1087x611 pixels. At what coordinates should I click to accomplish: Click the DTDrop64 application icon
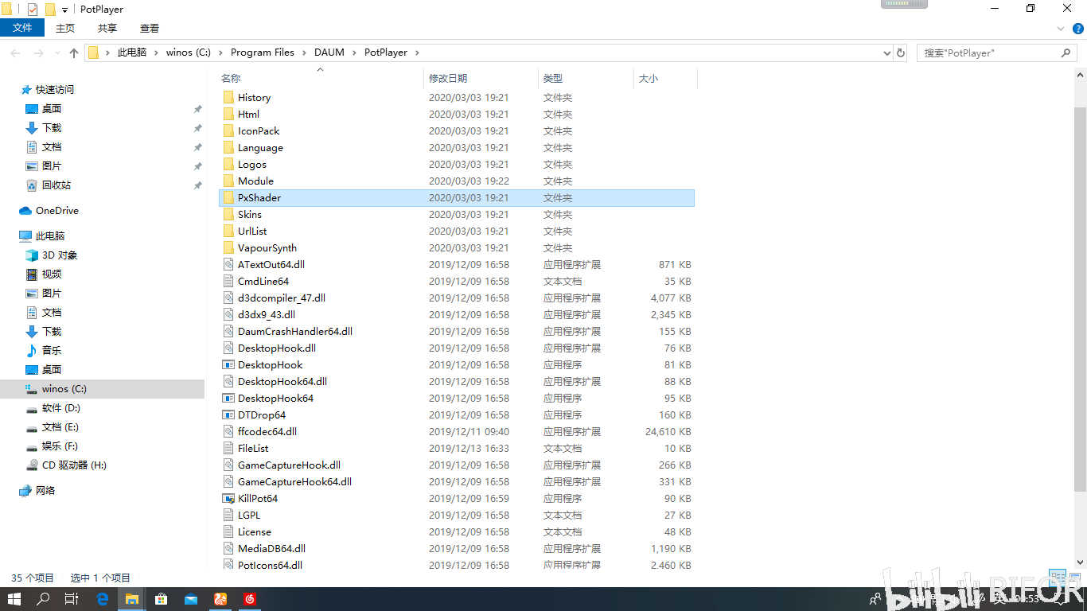coord(228,415)
